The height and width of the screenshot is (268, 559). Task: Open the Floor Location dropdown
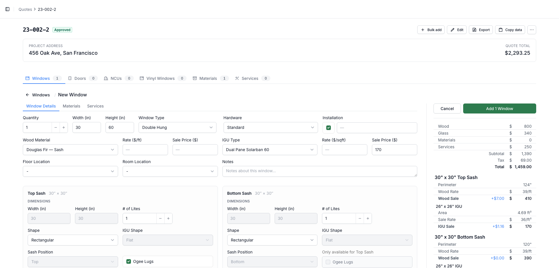tap(70, 171)
